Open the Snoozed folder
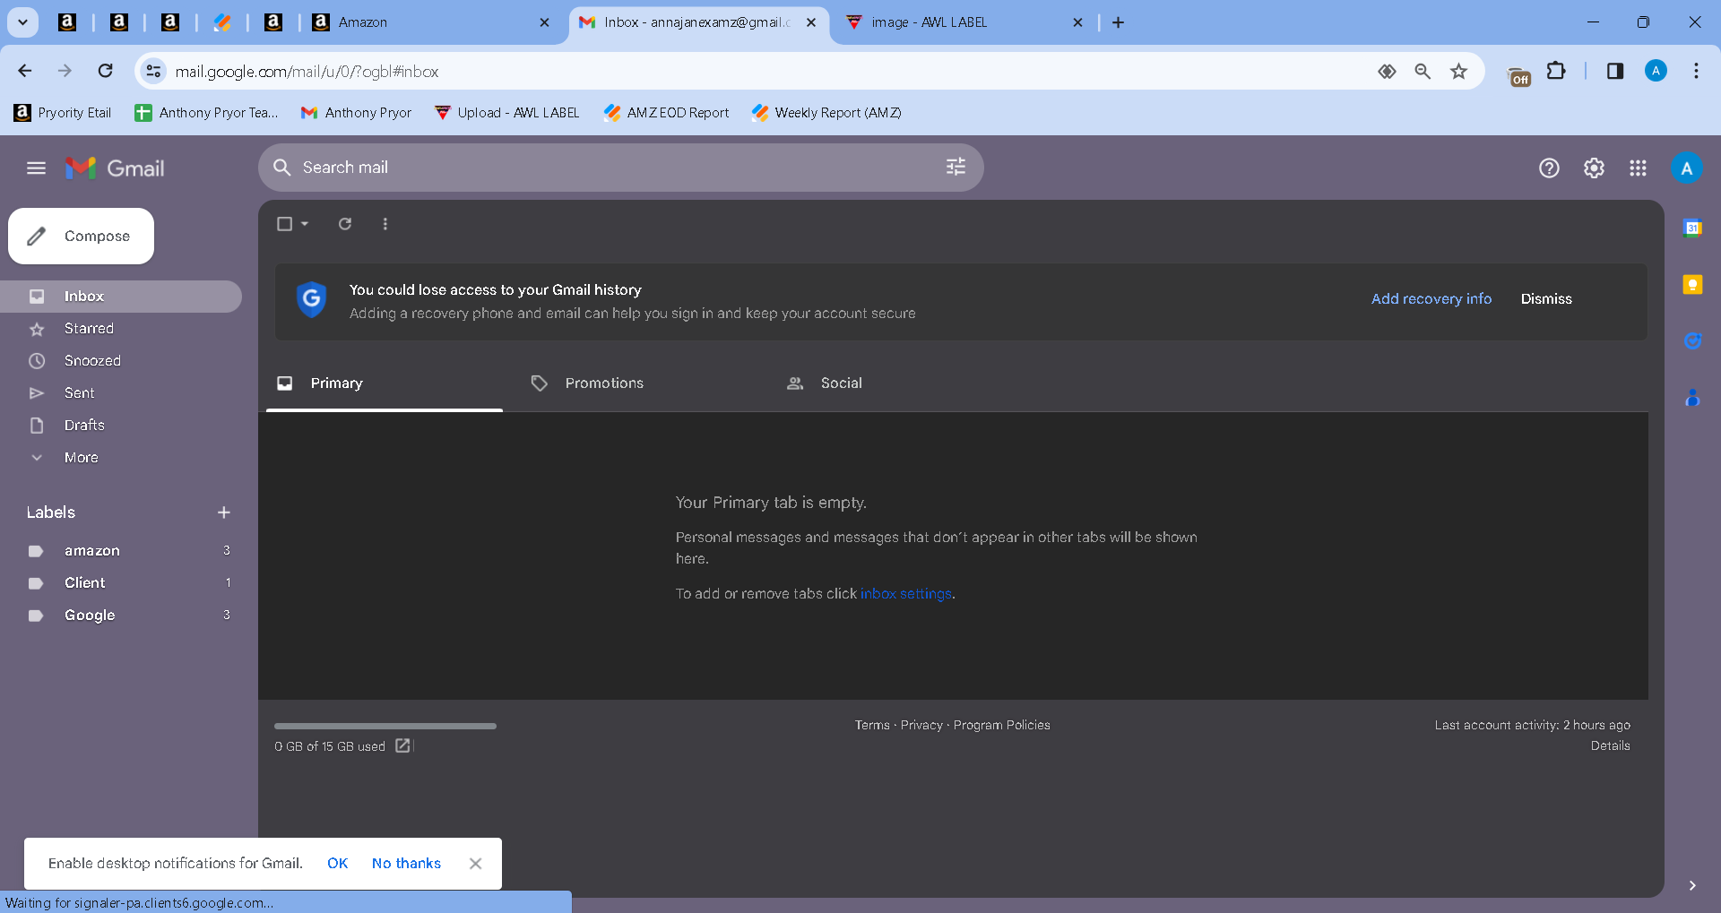Viewport: 1721px width, 913px height. pyautogui.click(x=121, y=361)
